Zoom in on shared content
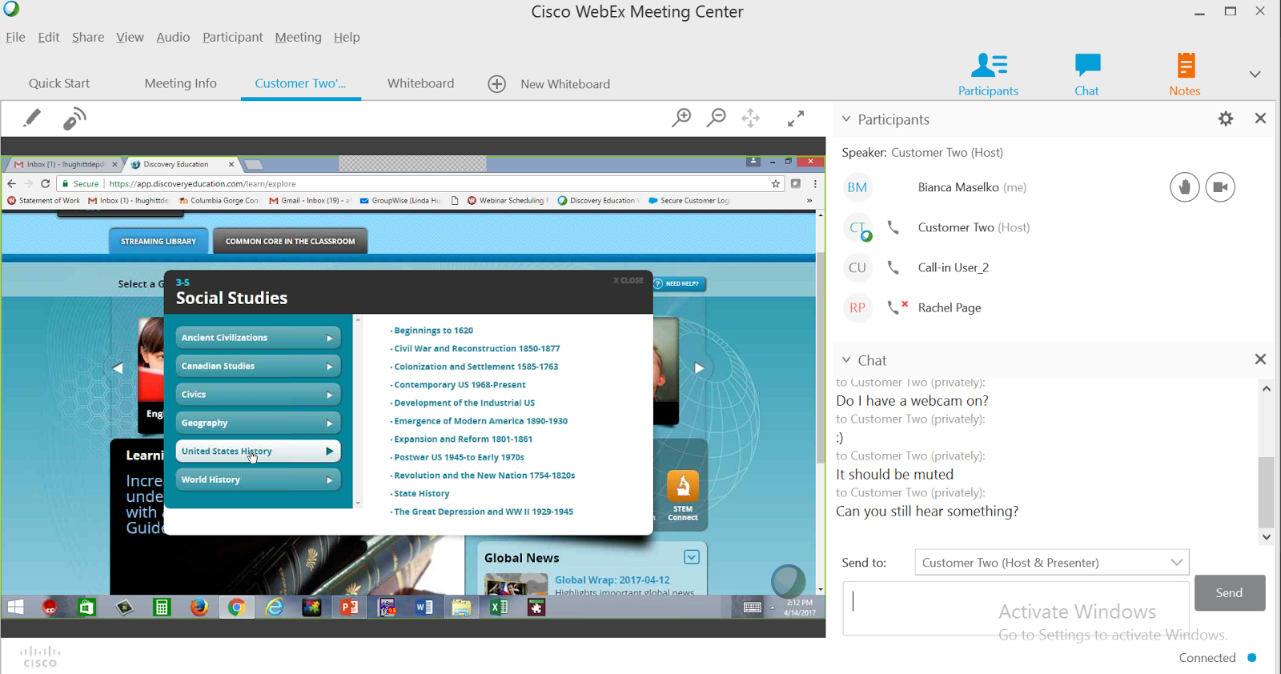This screenshot has width=1281, height=674. [x=681, y=118]
